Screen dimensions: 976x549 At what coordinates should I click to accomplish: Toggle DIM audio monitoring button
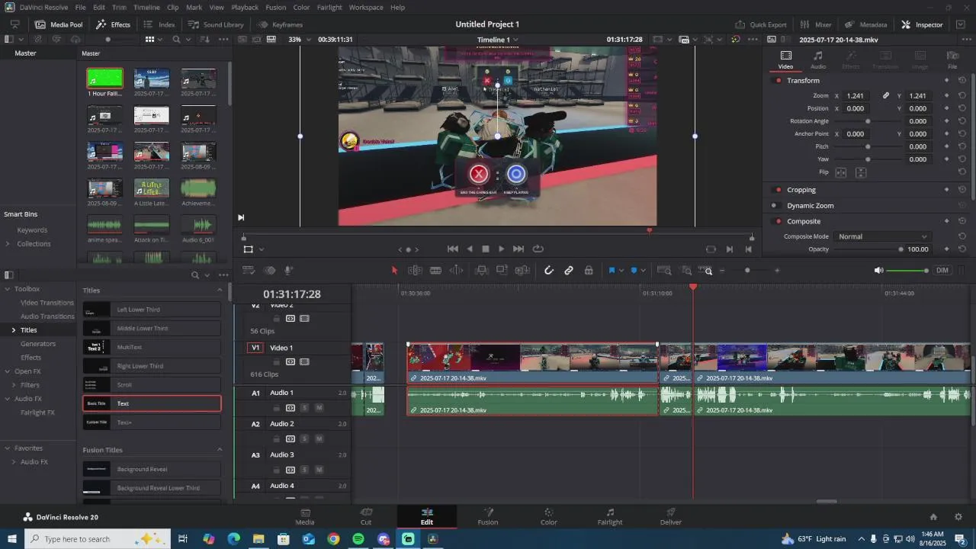(942, 270)
